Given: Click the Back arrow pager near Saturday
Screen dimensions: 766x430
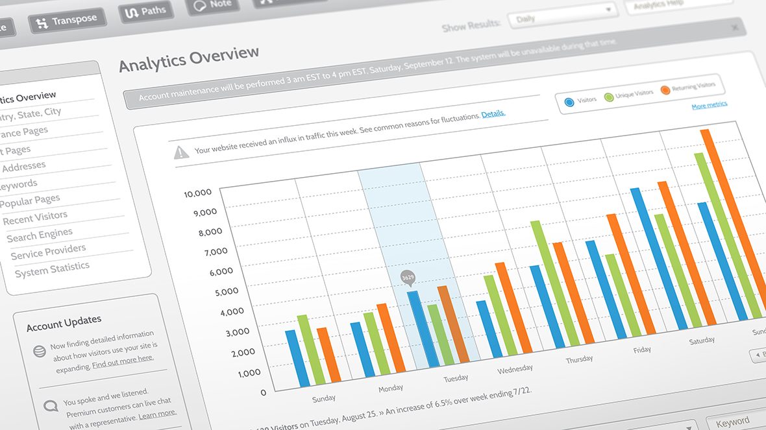Looking at the screenshot, I should [x=757, y=355].
